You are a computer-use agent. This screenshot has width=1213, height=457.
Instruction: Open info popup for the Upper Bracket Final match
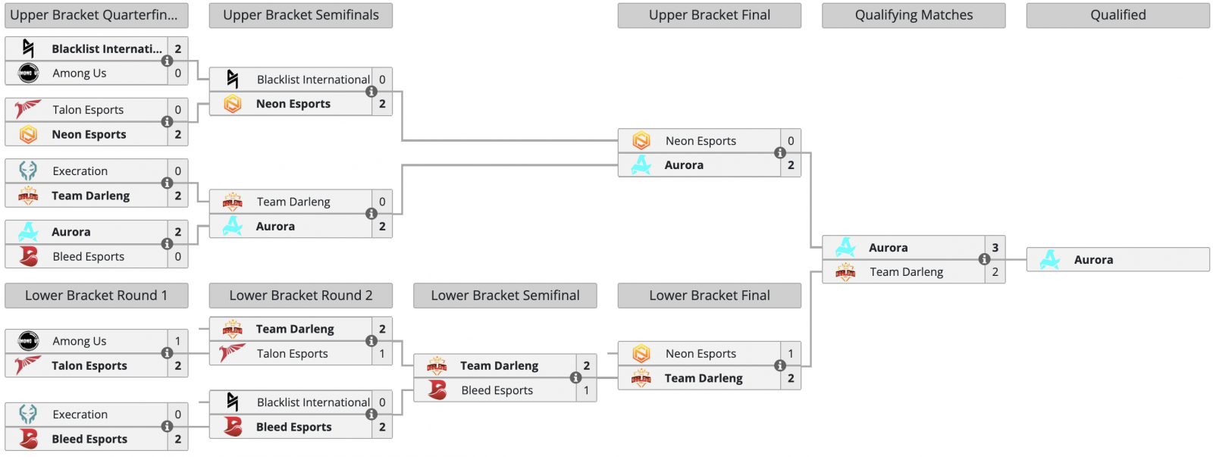click(779, 153)
